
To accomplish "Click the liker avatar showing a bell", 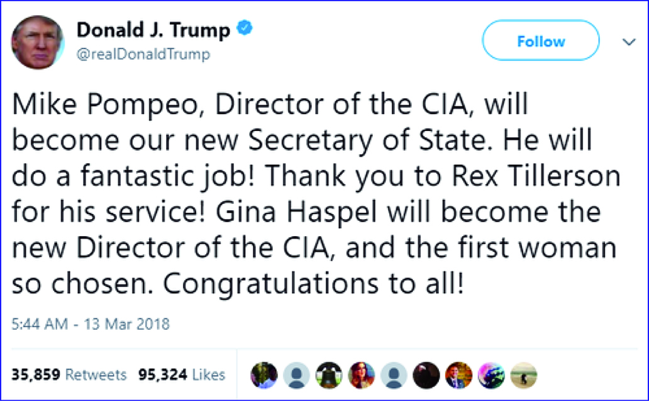I will (329, 376).
